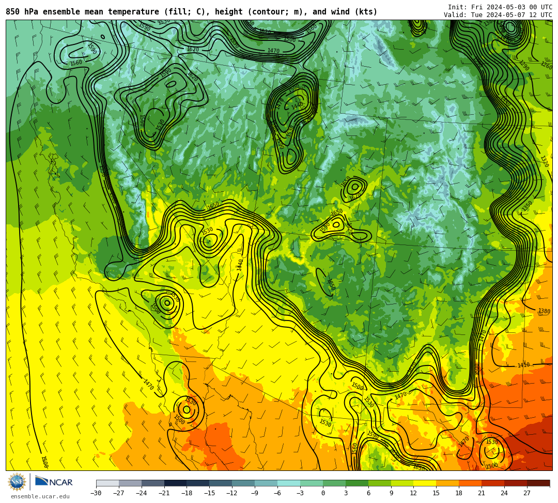Screen dimensions: 558x503
Task: Pick the palest segment between −30 and −27
Action: pos(107,483)
